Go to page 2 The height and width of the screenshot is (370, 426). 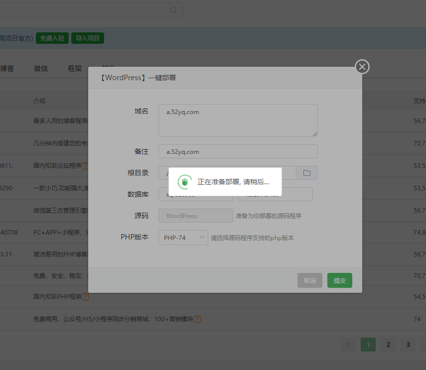pos(388,345)
